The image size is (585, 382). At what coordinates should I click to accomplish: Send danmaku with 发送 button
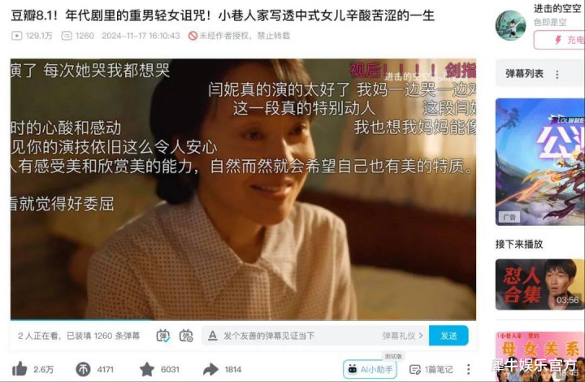pos(448,336)
